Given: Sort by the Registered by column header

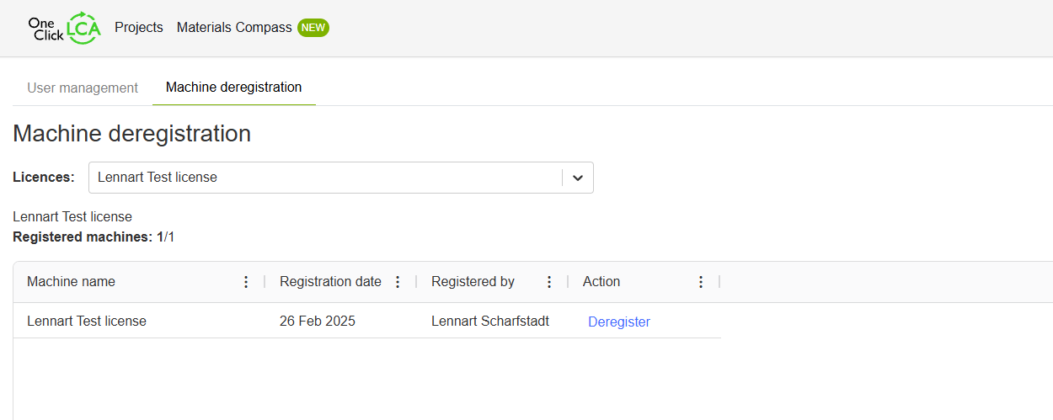Looking at the screenshot, I should coord(473,282).
